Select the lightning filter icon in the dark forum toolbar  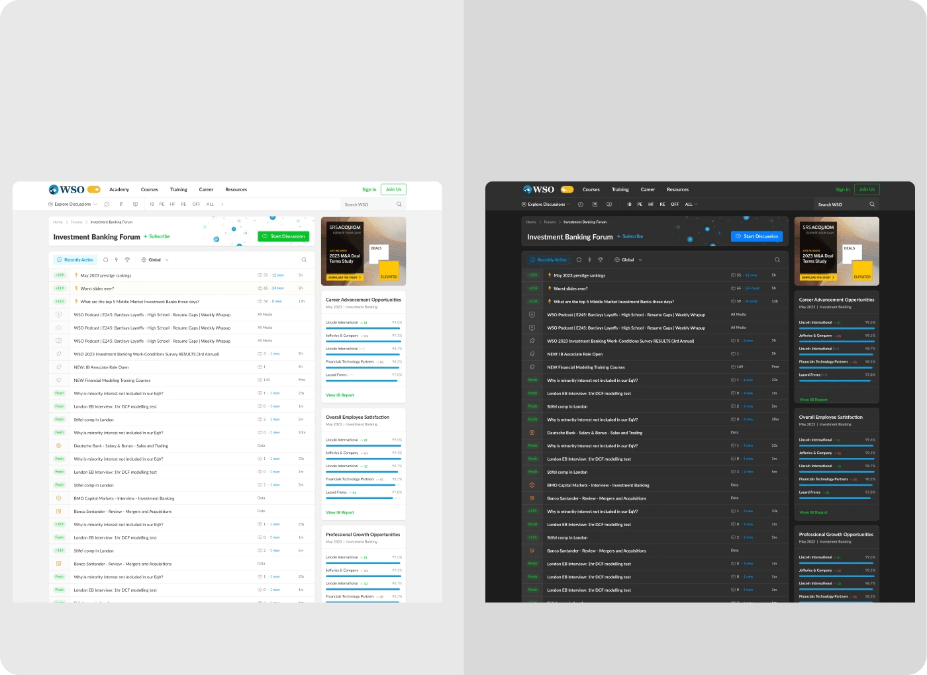pyautogui.click(x=589, y=260)
